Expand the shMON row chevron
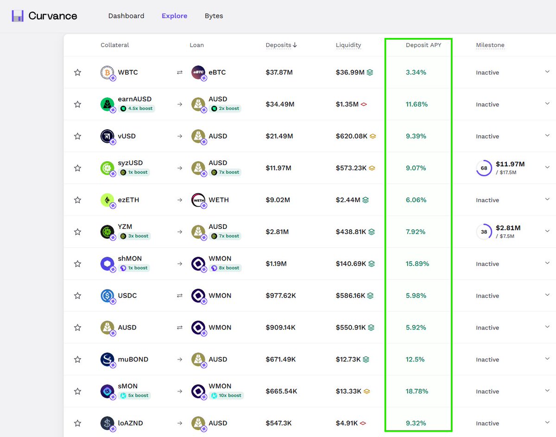This screenshot has height=437, width=556. pyautogui.click(x=547, y=263)
